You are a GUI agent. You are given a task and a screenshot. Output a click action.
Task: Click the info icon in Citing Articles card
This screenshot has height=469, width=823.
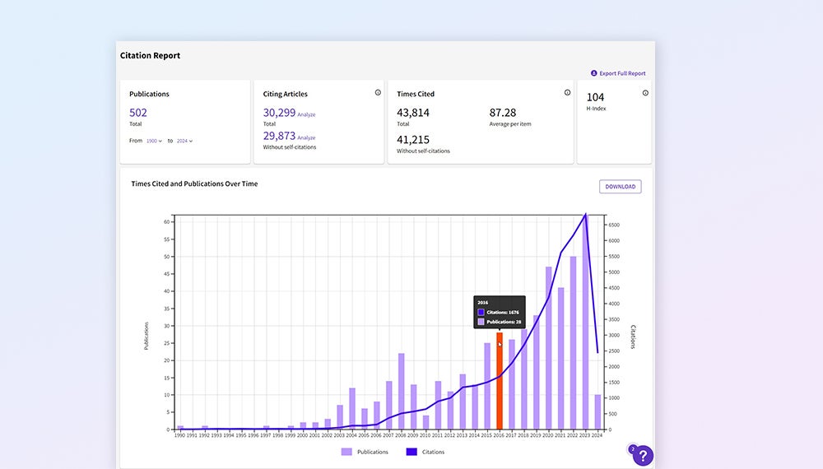pos(378,93)
